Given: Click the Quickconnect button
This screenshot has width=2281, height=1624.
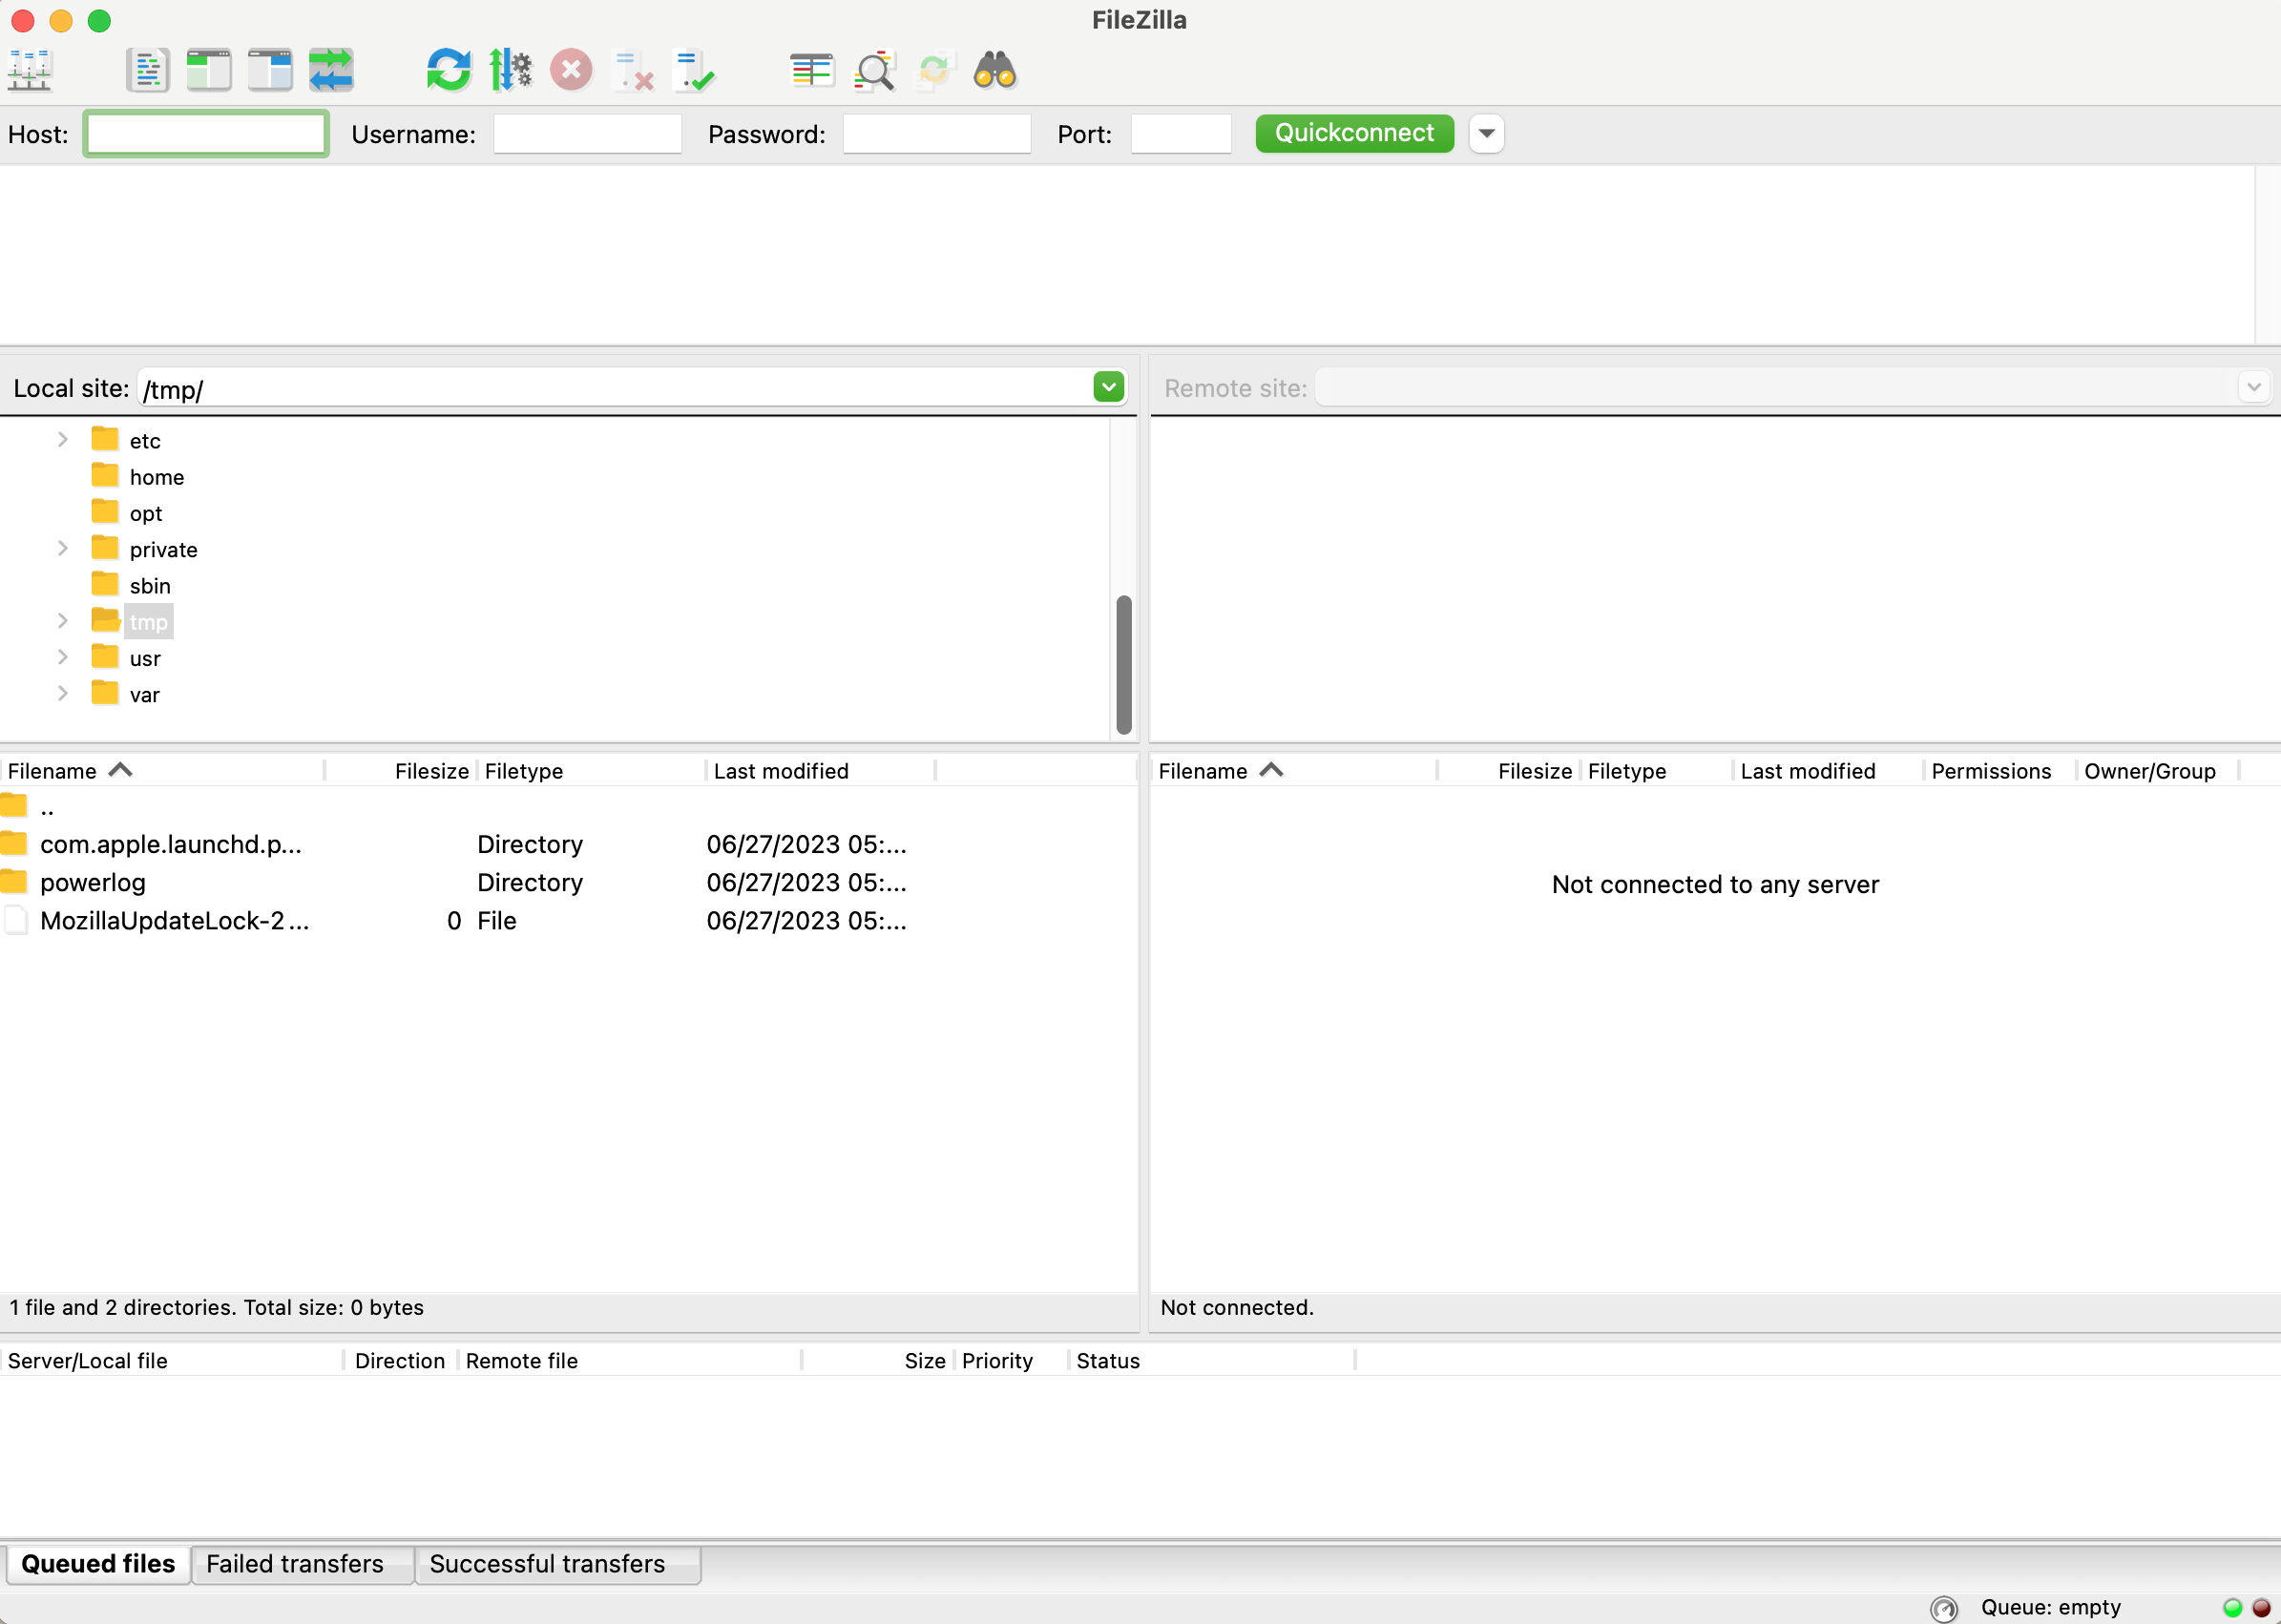Looking at the screenshot, I should 1354,133.
